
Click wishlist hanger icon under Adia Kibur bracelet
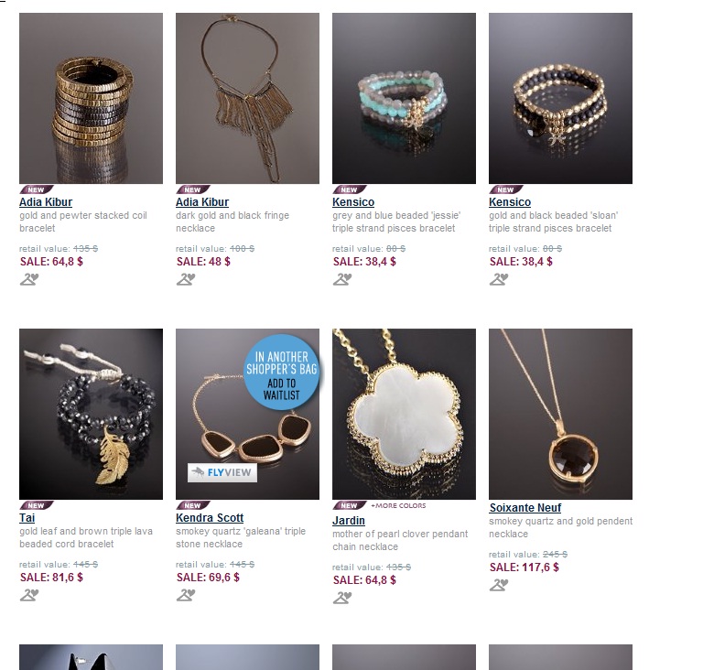click(x=29, y=279)
